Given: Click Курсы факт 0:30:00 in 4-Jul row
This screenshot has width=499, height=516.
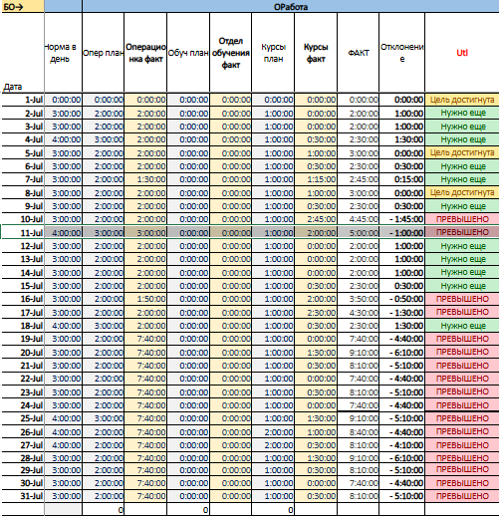Looking at the screenshot, I should (316, 139).
